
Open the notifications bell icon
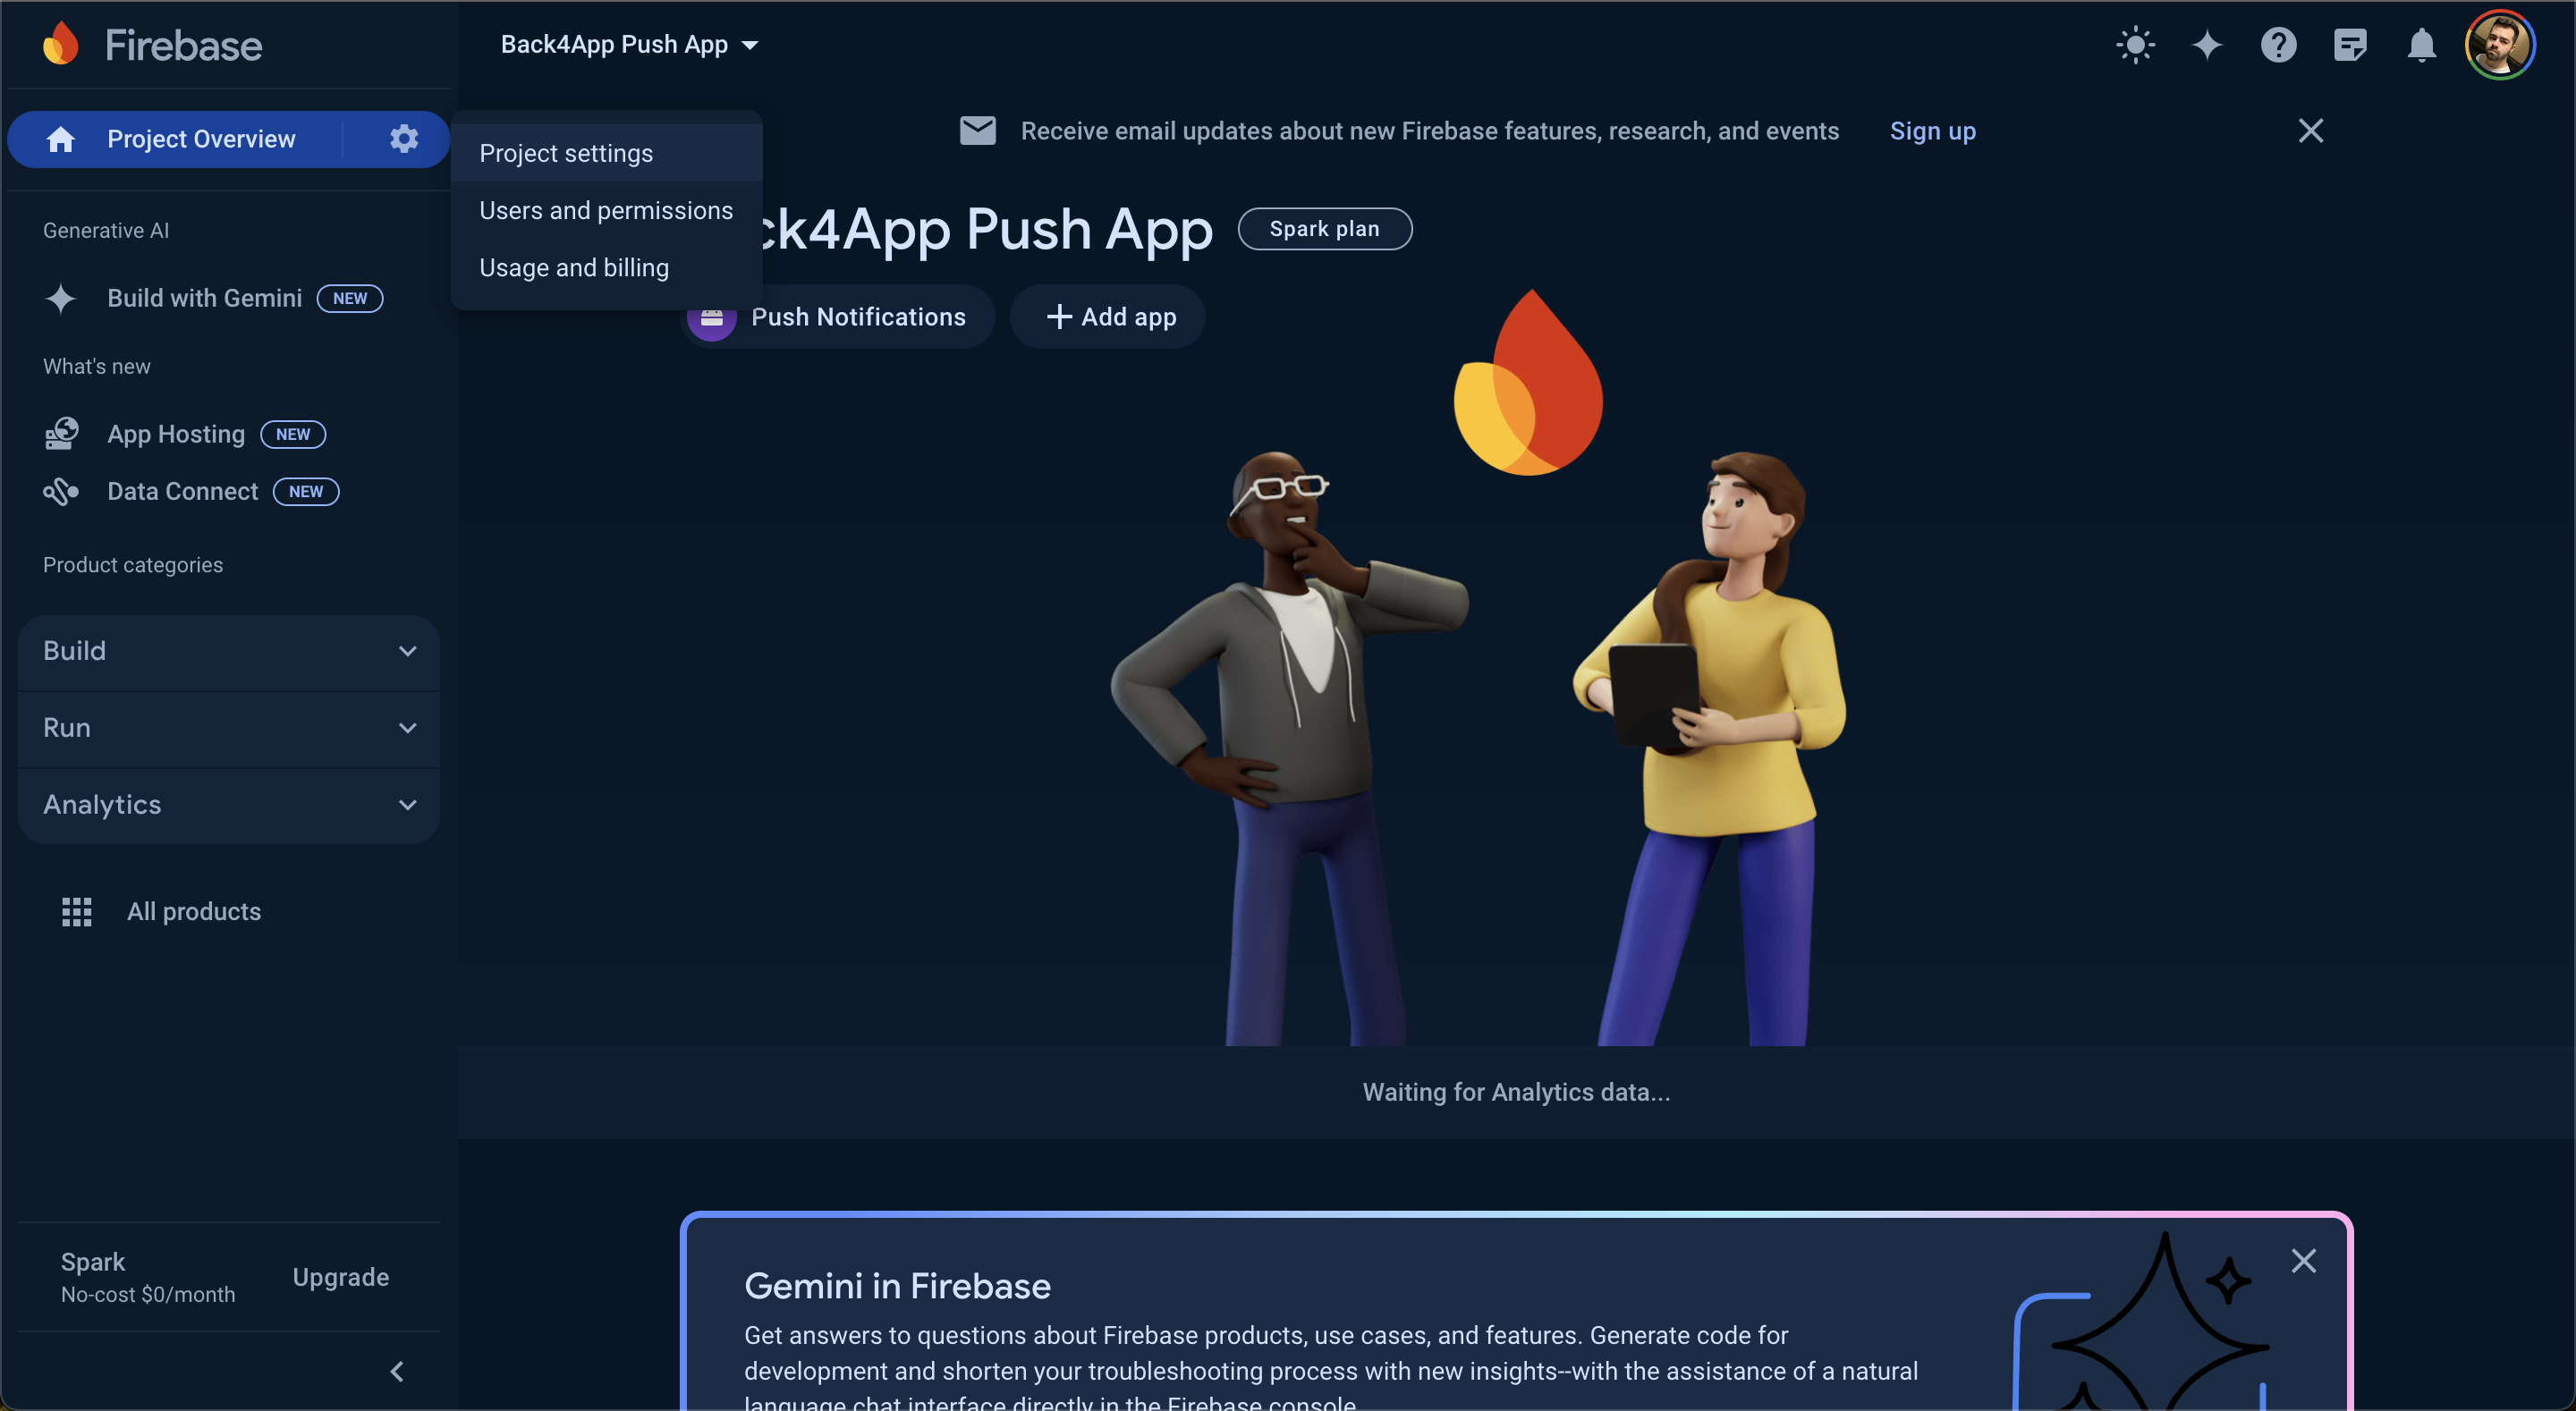[x=2421, y=45]
